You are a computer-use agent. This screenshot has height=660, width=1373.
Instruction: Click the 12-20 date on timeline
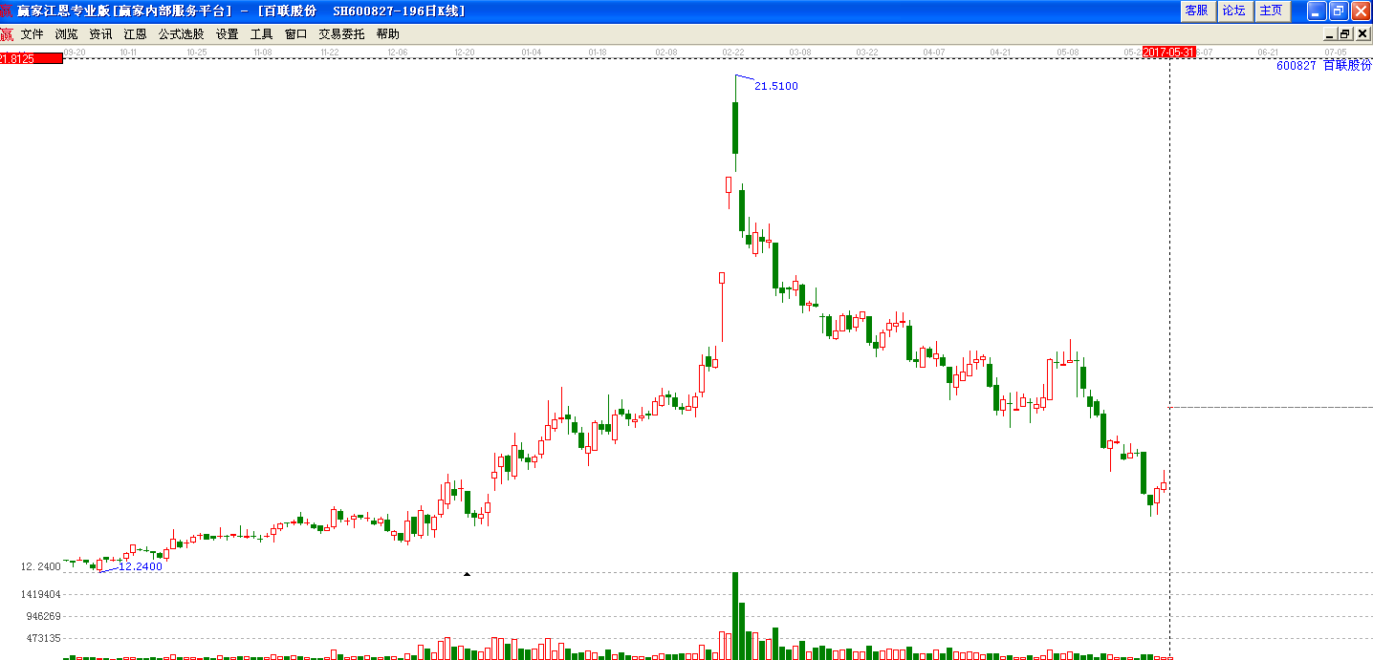coord(465,52)
